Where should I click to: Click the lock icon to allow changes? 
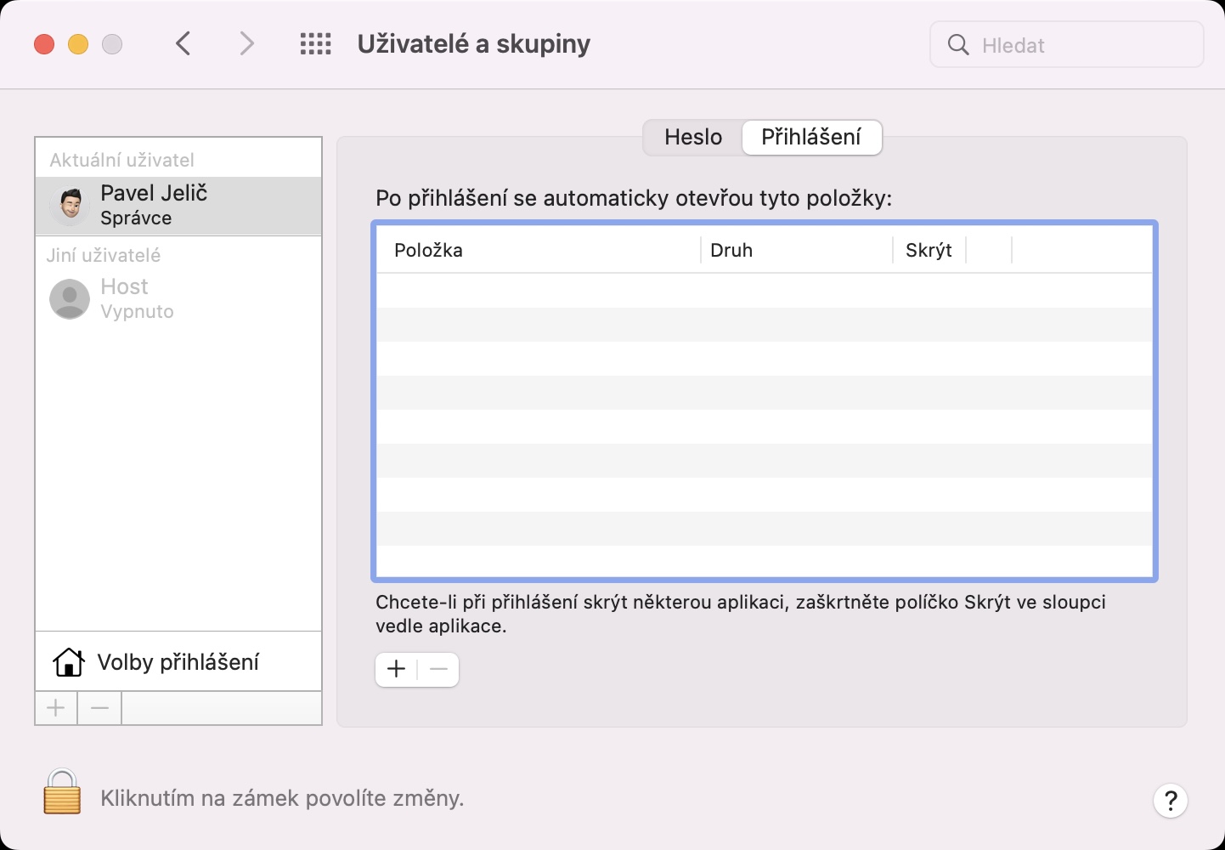tap(62, 793)
